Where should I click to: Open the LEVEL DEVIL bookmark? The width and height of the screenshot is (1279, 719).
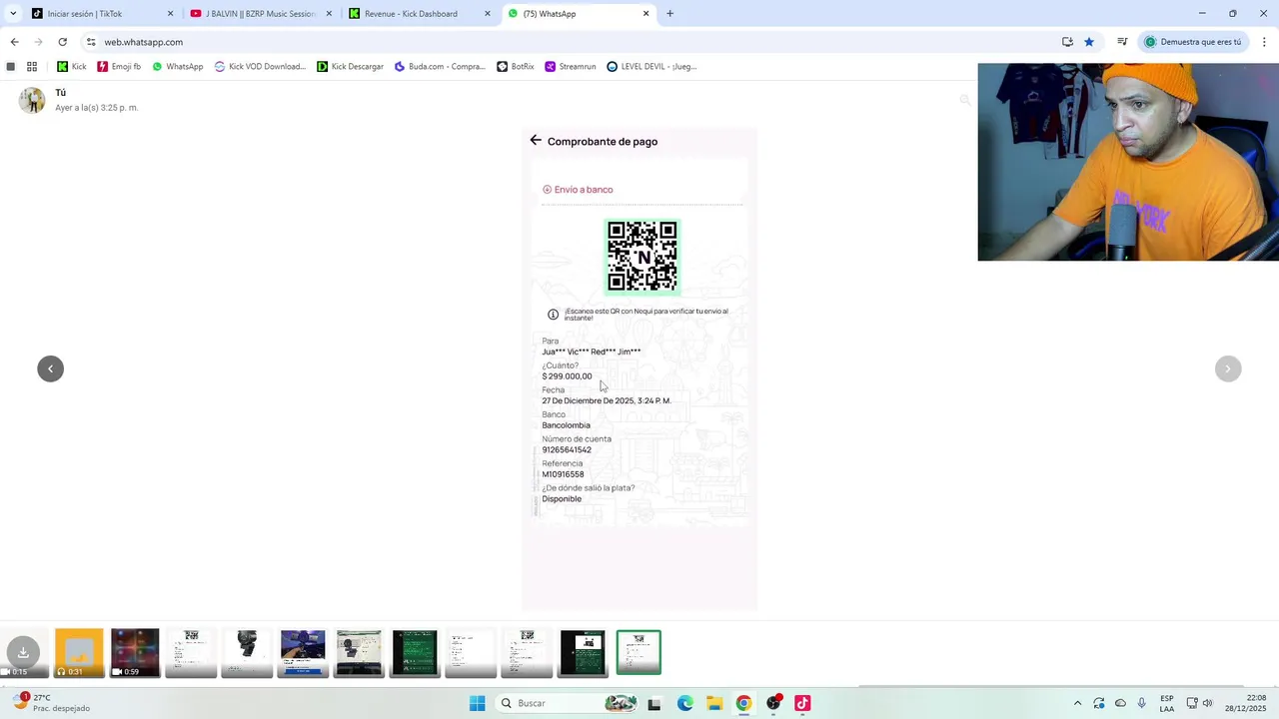click(651, 67)
